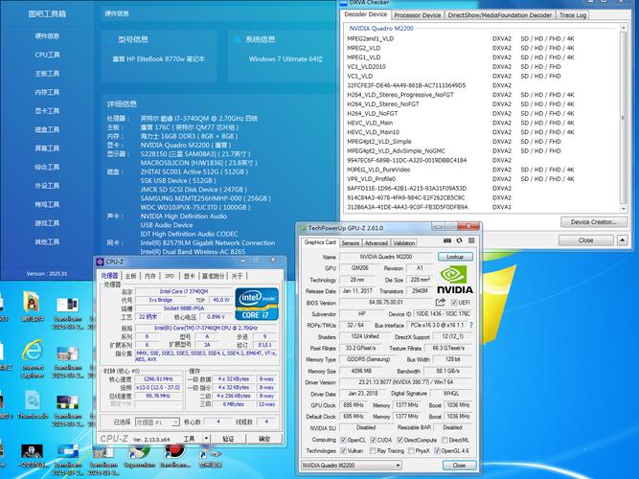Select 显卡工具 in the toolbox sidebar
This screenshot has width=639, height=479.
pos(47,110)
